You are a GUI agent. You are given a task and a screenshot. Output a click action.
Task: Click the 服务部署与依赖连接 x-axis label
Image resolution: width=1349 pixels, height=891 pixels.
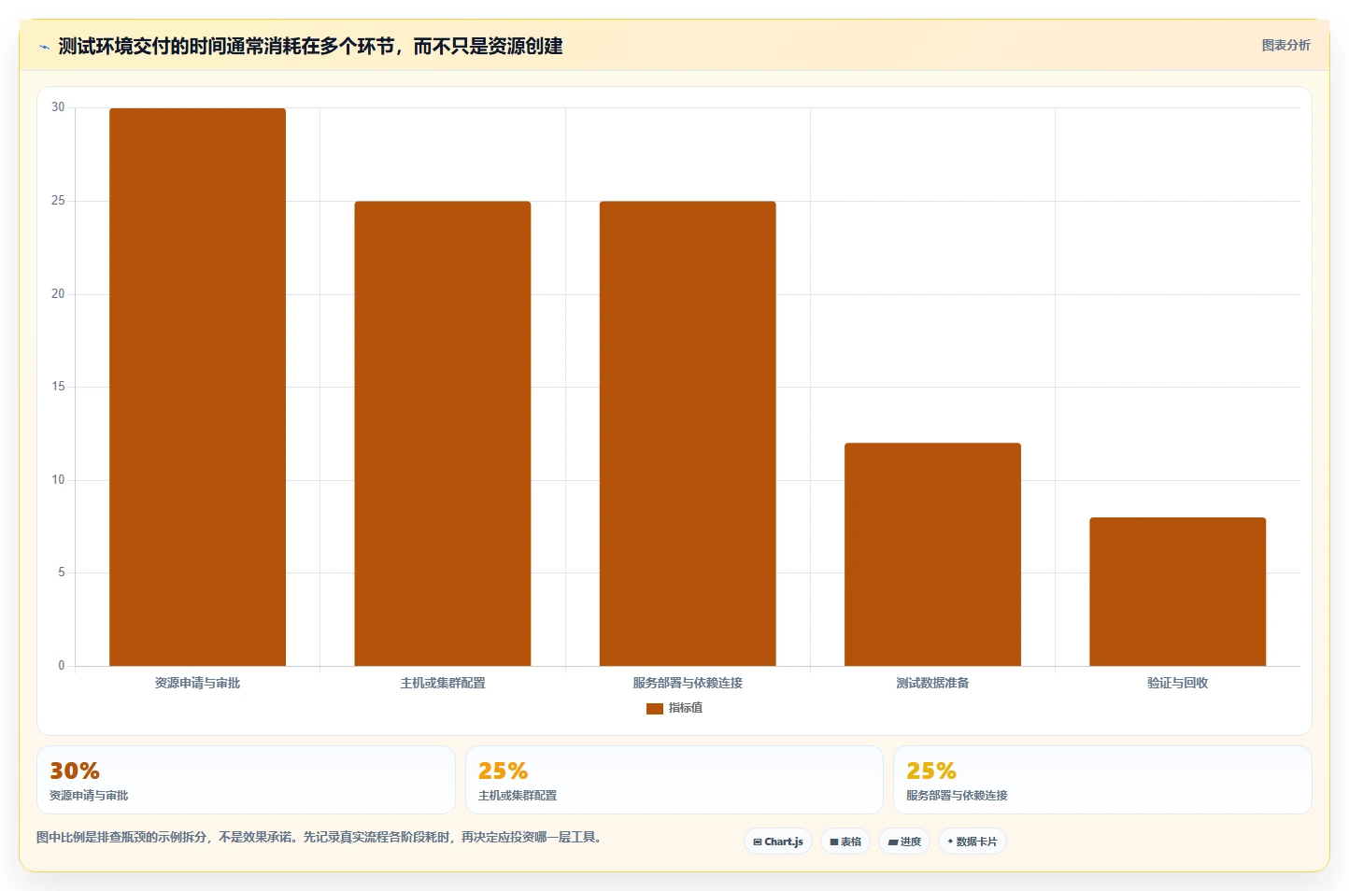688,684
